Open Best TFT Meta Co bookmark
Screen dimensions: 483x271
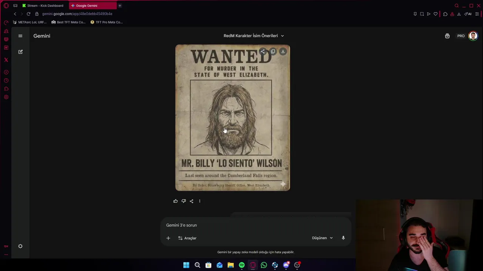pyautogui.click(x=69, y=22)
